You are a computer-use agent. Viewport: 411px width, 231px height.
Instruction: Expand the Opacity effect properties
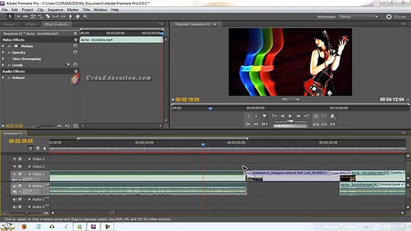tap(3, 52)
